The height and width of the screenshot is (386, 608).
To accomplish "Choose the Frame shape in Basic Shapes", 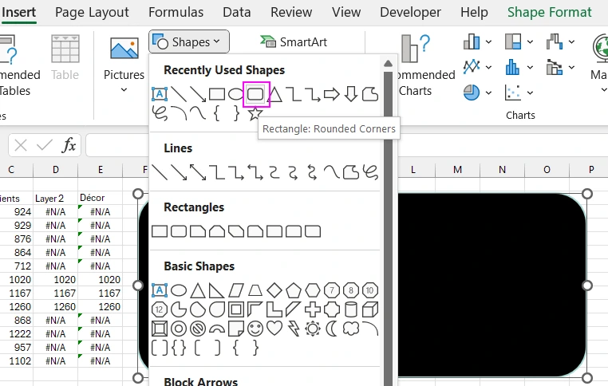I will pos(236,309).
